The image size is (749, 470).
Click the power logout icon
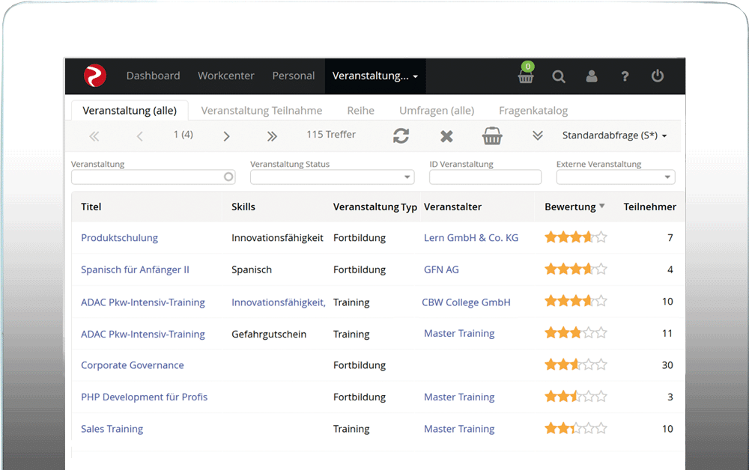click(x=658, y=76)
